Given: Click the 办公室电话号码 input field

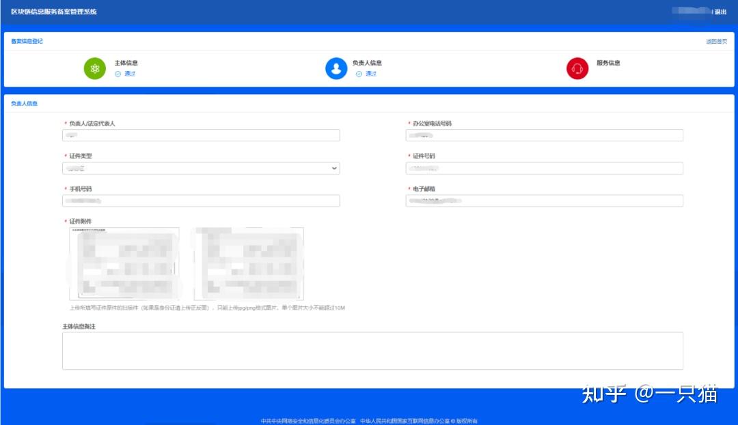Looking at the screenshot, I should pyautogui.click(x=545, y=135).
